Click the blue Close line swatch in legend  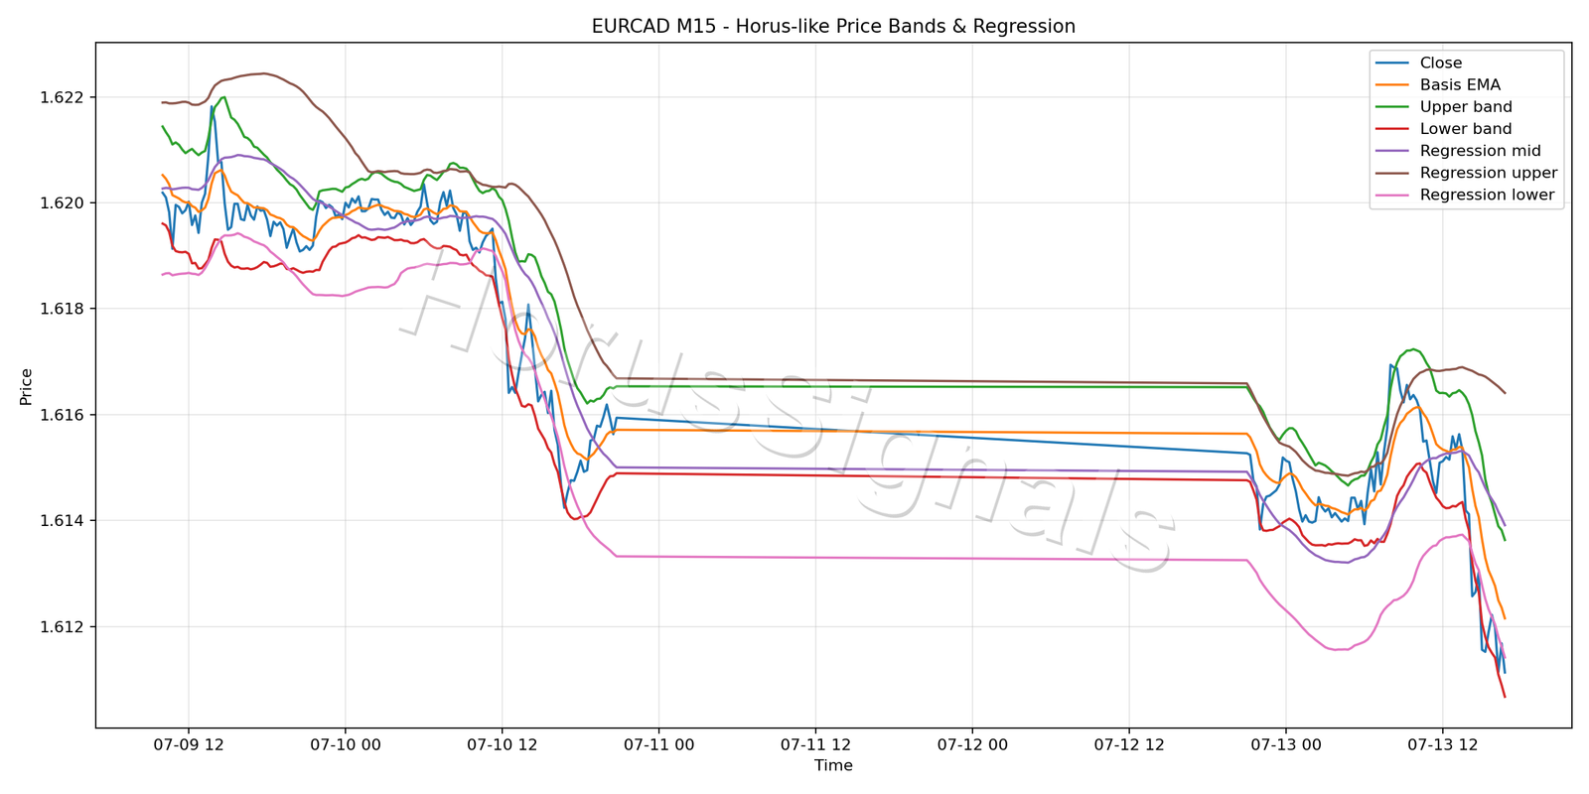(x=1392, y=64)
